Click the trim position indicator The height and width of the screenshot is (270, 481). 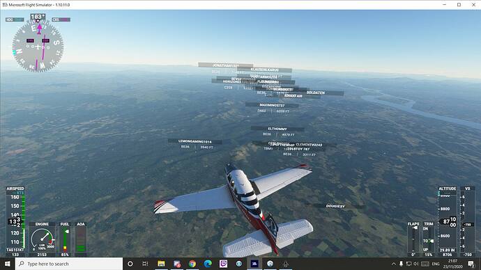click(429, 239)
